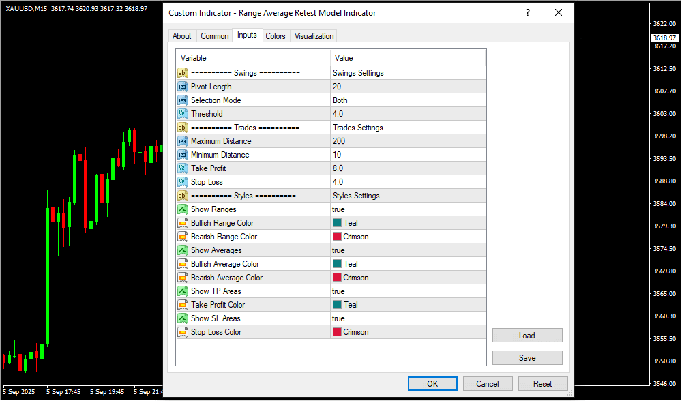Click the icon next to Selection Mode
Image resolution: width=682 pixels, height=401 pixels.
coord(182,100)
